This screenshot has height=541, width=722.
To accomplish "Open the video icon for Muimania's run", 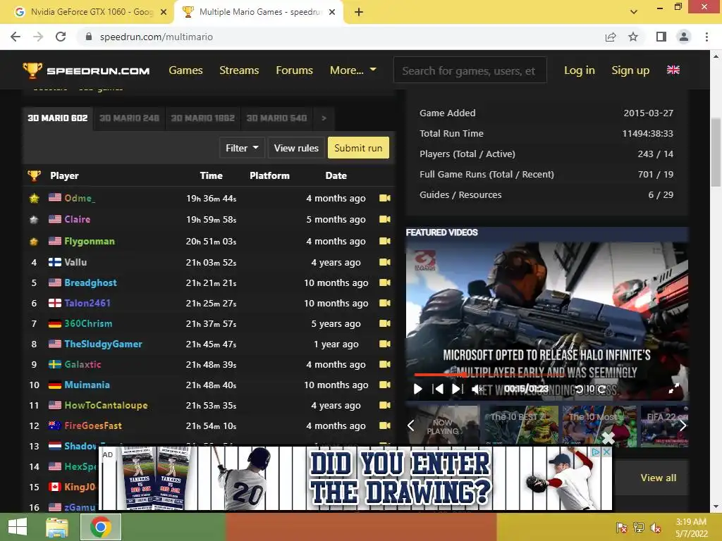I will pos(384,385).
